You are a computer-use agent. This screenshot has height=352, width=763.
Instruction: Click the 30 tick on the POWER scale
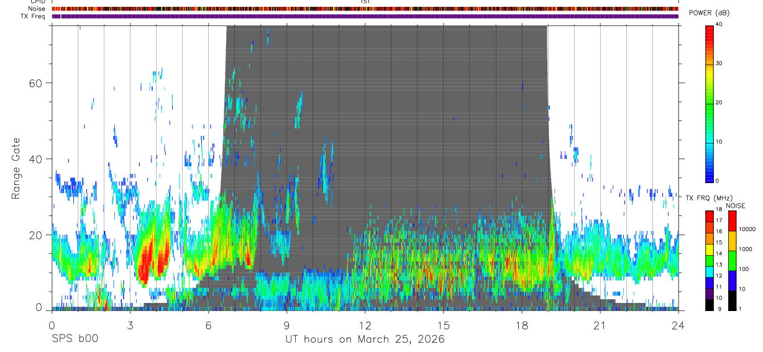pos(719,63)
